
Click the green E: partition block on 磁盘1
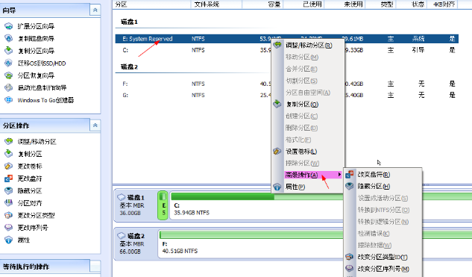[x=163, y=205]
